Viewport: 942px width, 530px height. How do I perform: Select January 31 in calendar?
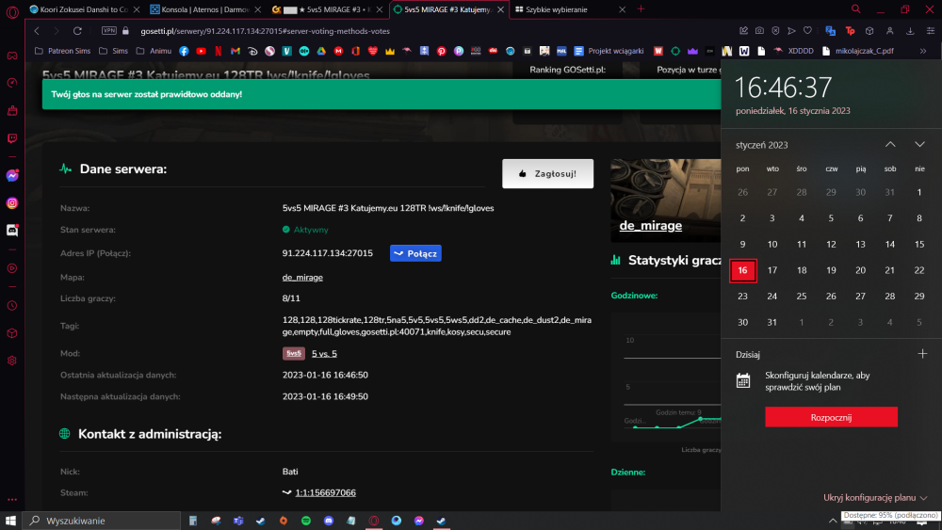(x=772, y=322)
